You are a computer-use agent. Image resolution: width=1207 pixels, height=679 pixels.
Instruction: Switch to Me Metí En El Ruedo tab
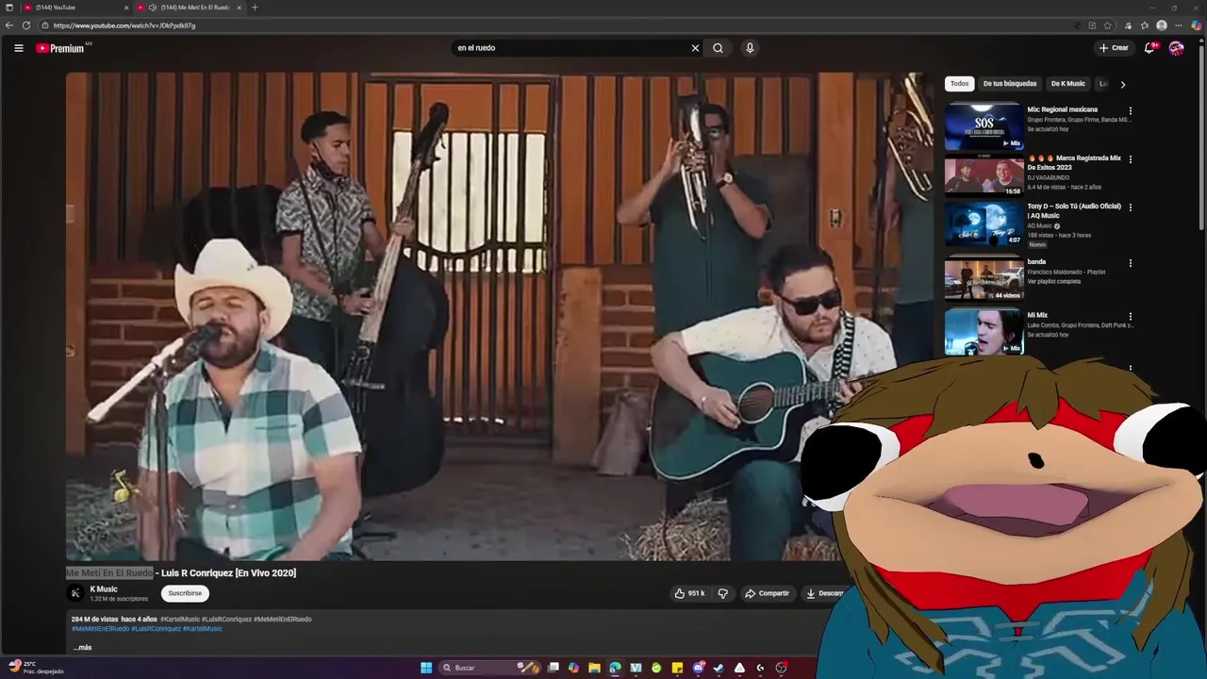click(189, 8)
